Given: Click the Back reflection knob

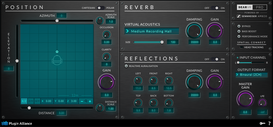Looking at the screenshot, I should pyautogui.click(x=154, y=103).
